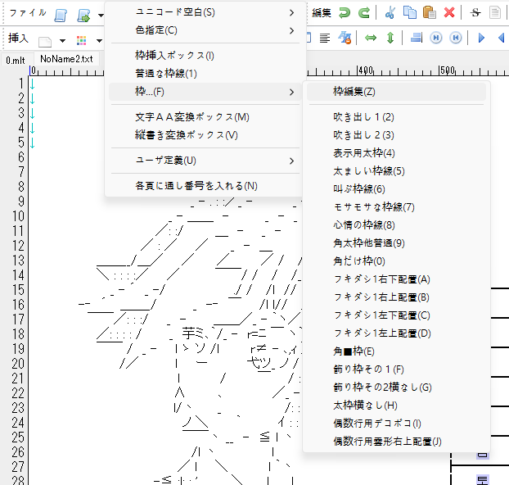Choose モサモサな枠線(7) frame
Image resolution: width=509 pixels, height=485 pixels.
click(396, 207)
